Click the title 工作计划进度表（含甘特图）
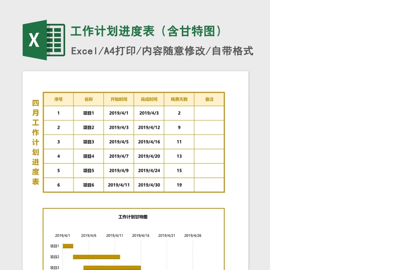 146,31
